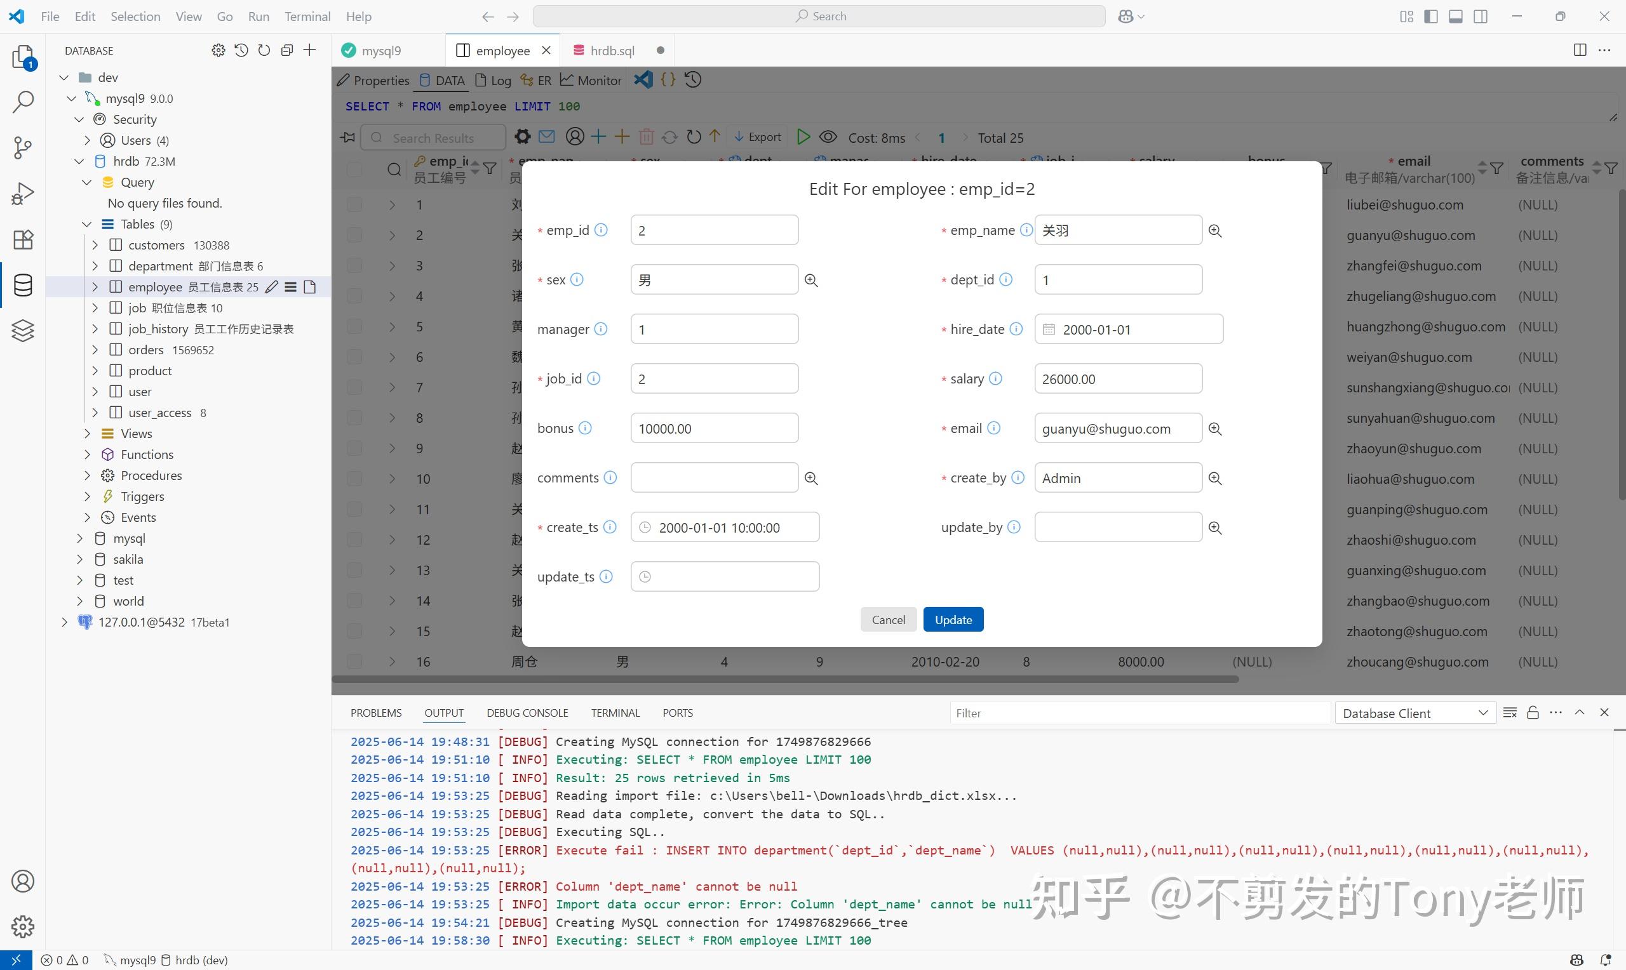
Task: Select the checkbox for row 1
Action: pyautogui.click(x=354, y=204)
